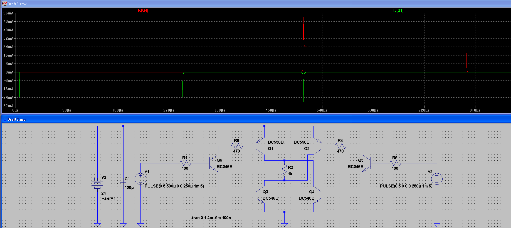This screenshot has height=228, width=511.
Task: Click the -24mA y-axis label
Action: 8,97
